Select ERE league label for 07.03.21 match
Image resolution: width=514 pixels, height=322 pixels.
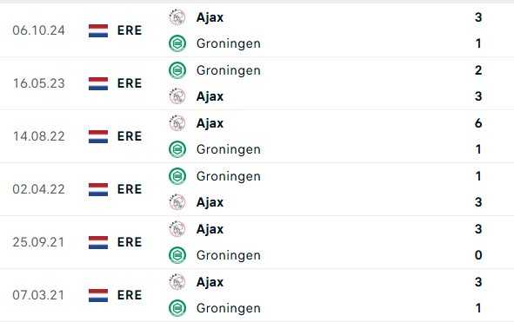tap(130, 295)
